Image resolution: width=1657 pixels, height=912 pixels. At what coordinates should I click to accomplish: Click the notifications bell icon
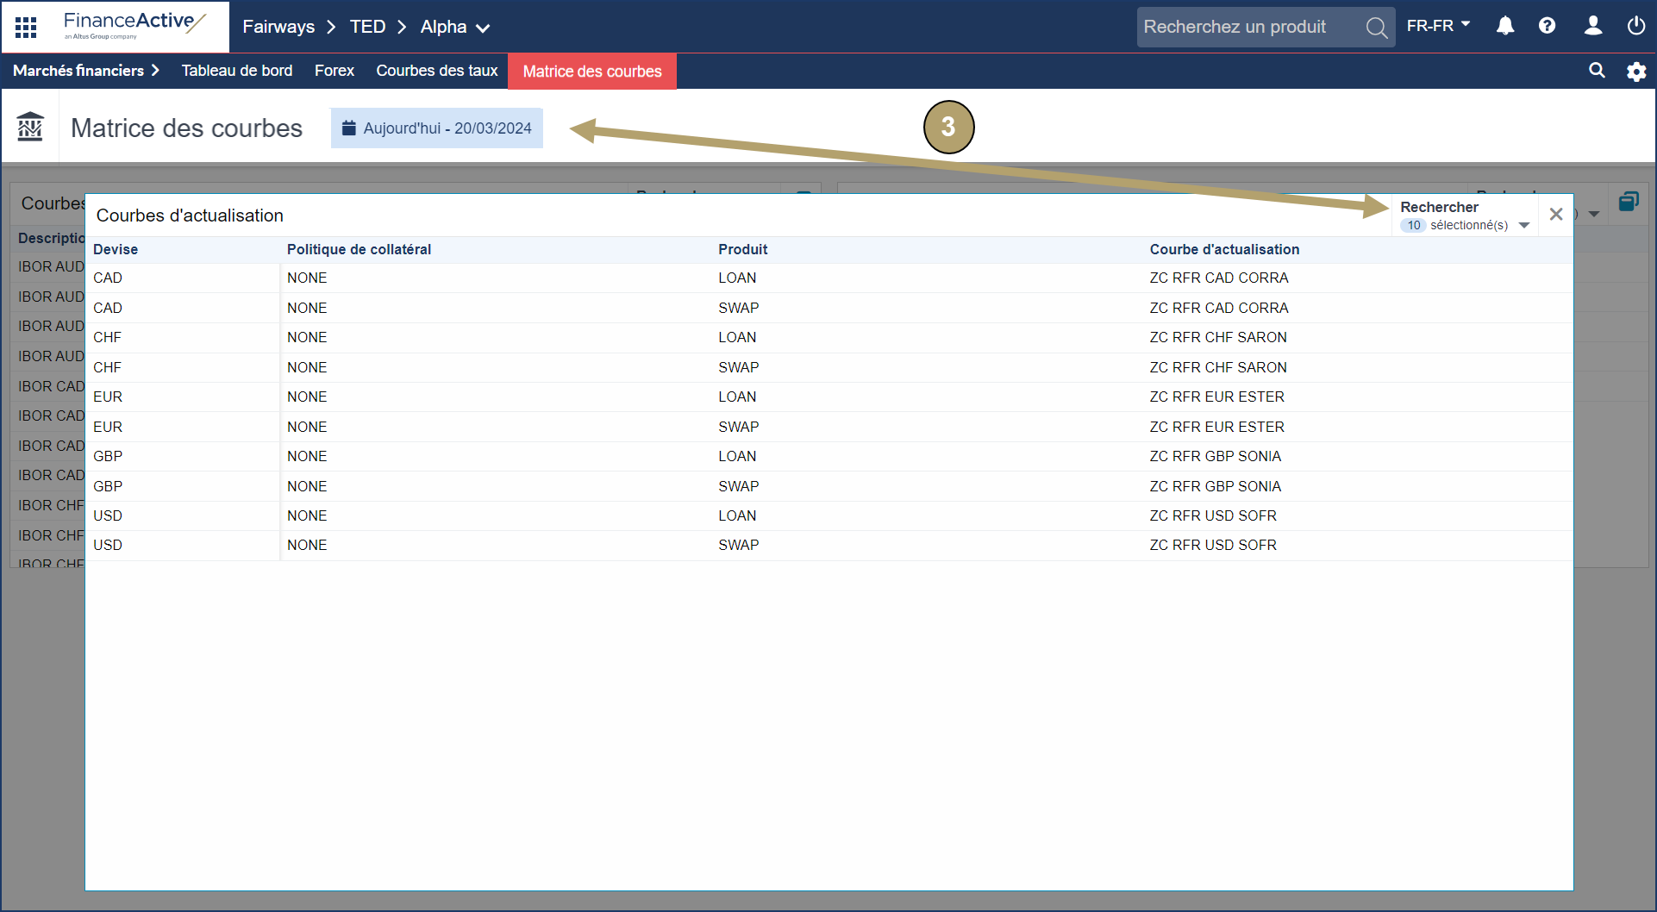tap(1505, 26)
